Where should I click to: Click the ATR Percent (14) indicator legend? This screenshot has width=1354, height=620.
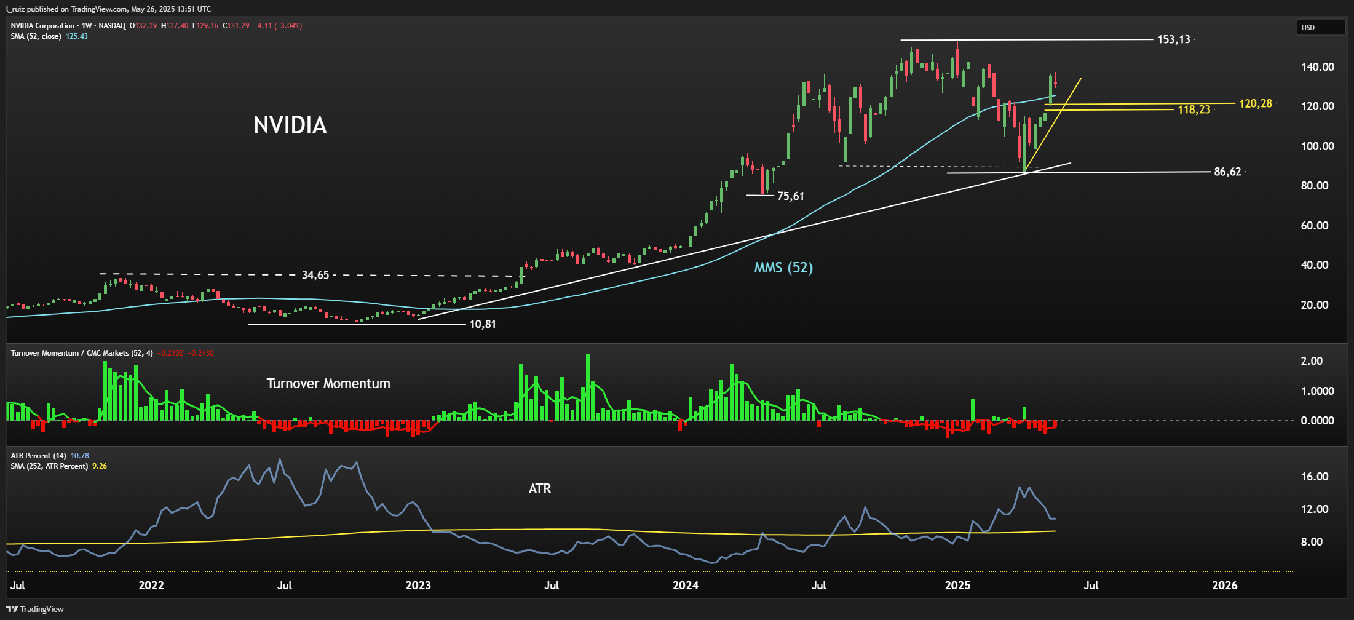[x=38, y=456]
